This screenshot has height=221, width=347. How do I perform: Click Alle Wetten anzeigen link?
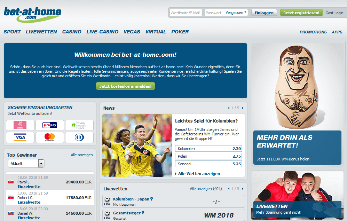[199, 174]
